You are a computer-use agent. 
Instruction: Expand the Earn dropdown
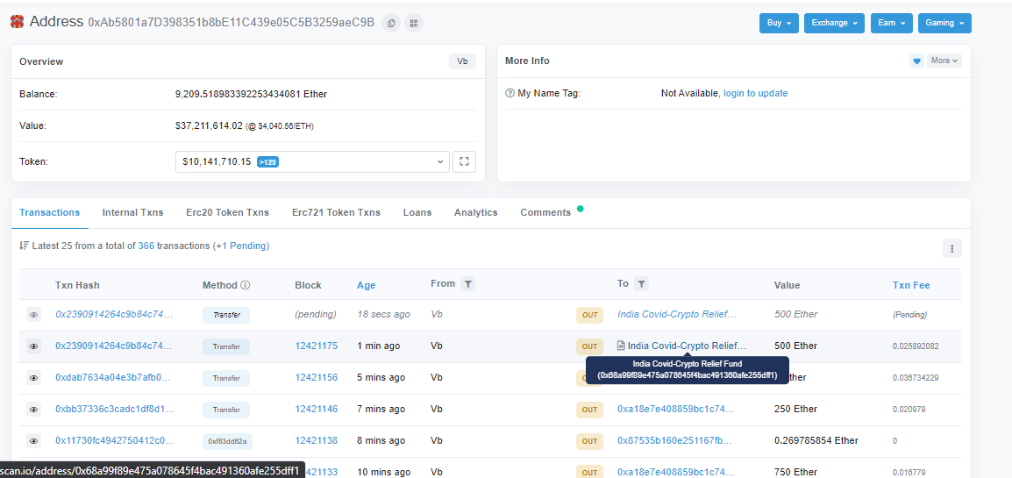(891, 23)
